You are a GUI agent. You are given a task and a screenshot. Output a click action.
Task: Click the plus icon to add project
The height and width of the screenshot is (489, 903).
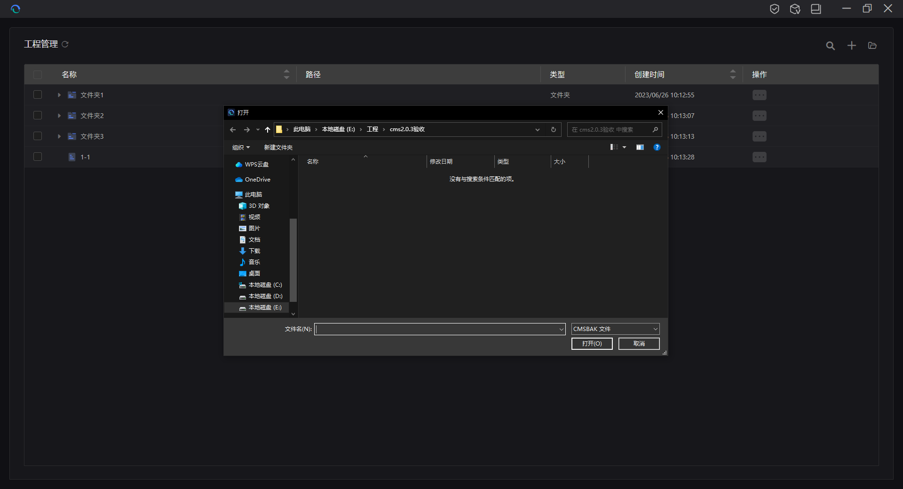pyautogui.click(x=852, y=46)
